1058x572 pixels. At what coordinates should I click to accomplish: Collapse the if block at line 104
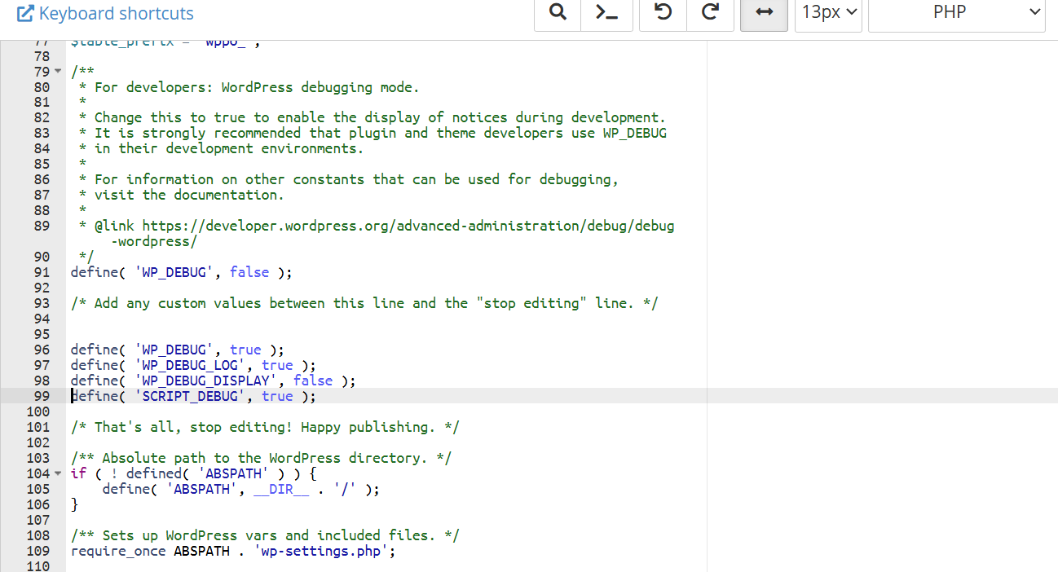57,474
